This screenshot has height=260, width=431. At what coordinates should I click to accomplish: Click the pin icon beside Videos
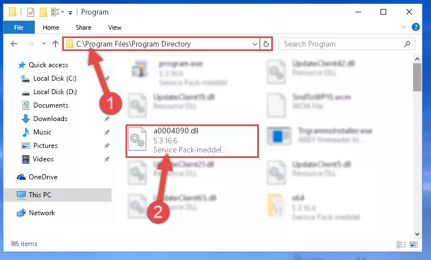click(x=106, y=159)
